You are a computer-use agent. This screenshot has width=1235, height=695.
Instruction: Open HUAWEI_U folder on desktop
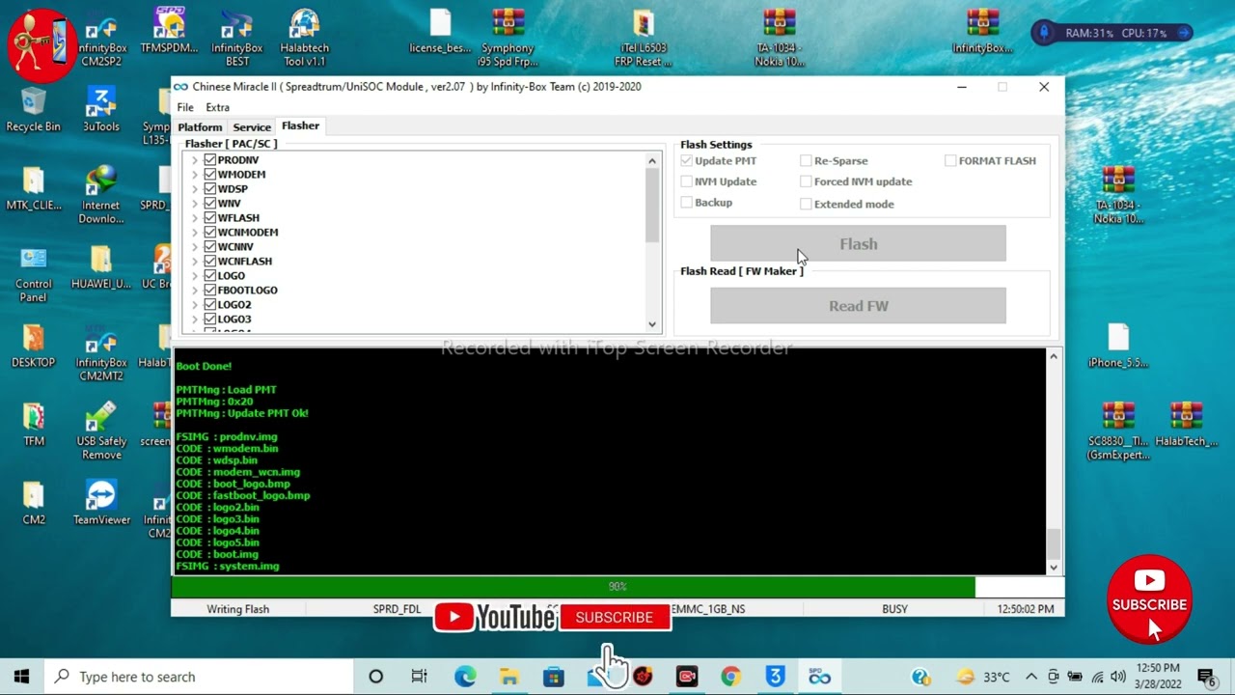[101, 268]
